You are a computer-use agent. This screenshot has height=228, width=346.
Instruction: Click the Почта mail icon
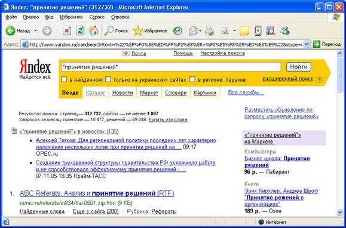click(125, 54)
